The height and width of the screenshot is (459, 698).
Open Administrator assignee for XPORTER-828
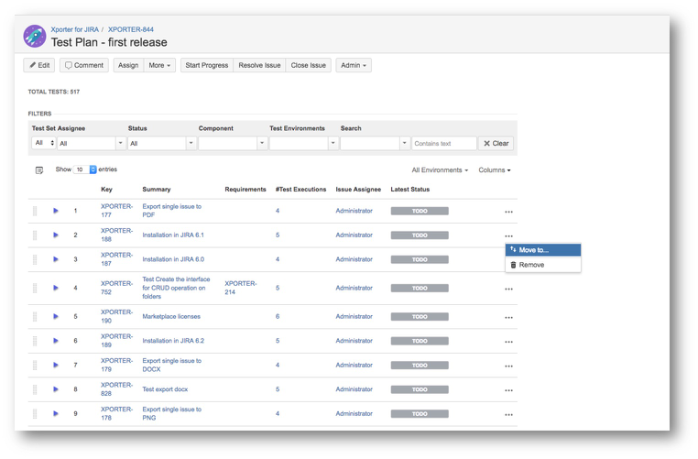coord(354,389)
